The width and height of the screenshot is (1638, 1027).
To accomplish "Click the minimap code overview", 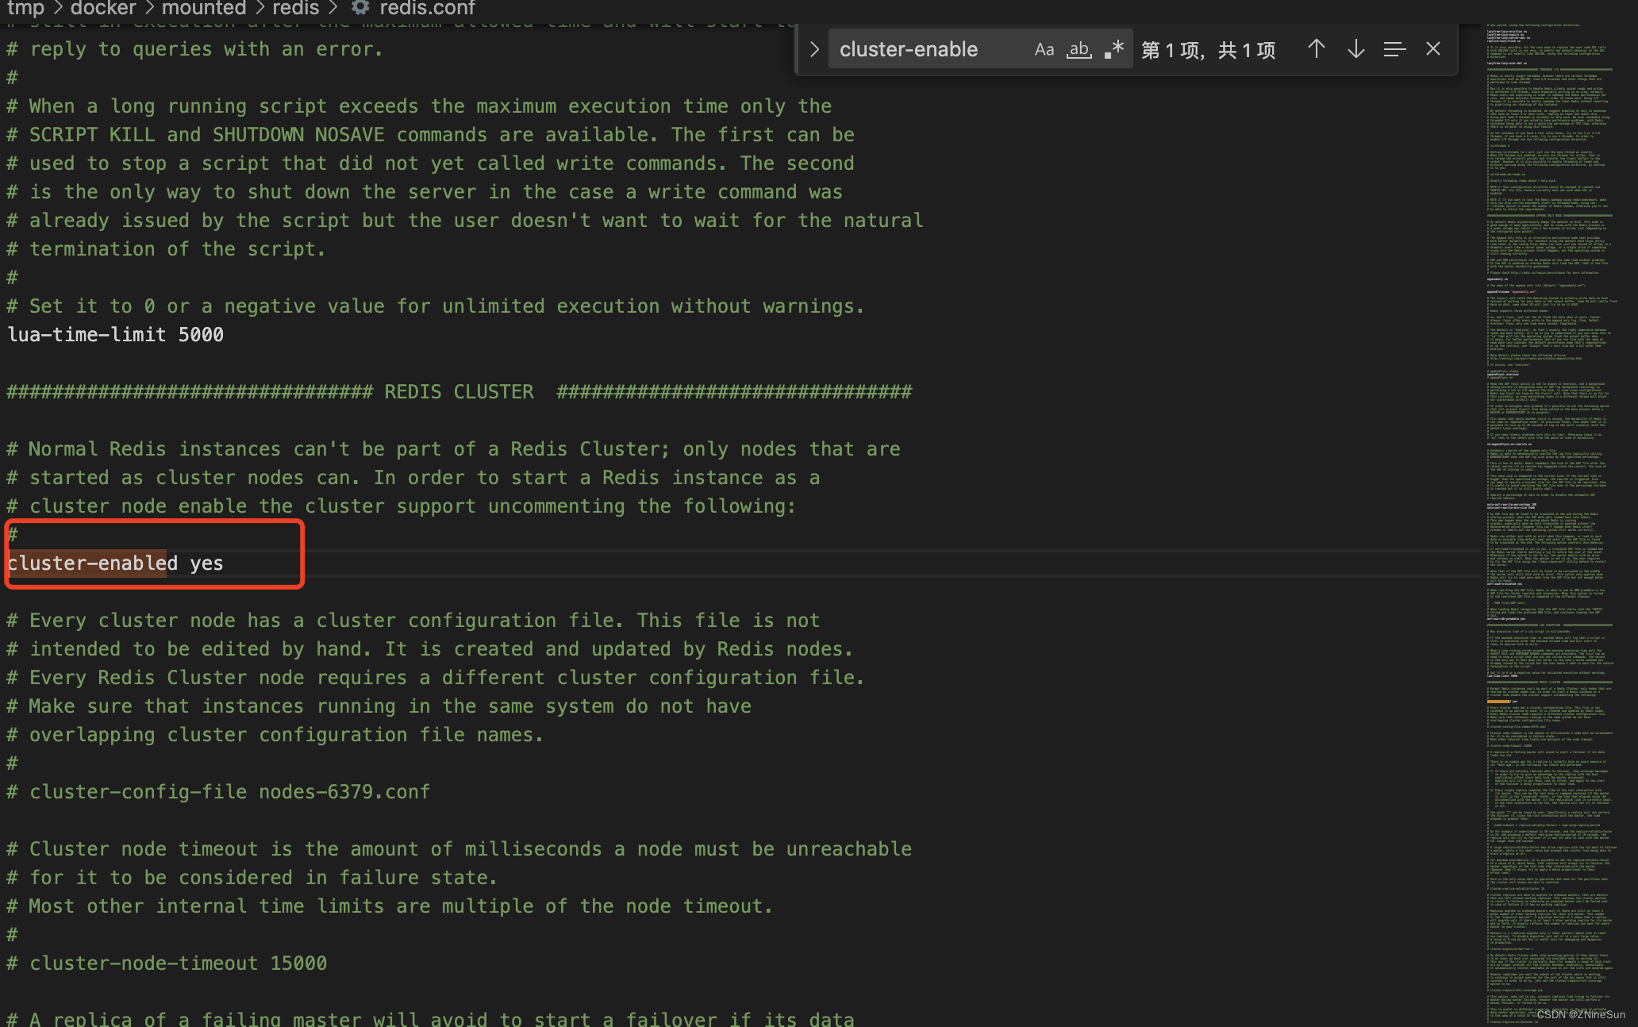I will pyautogui.click(x=1551, y=524).
